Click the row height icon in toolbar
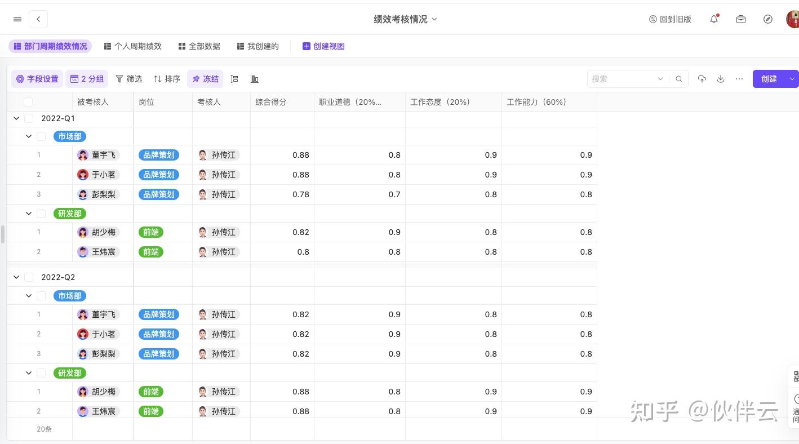The width and height of the screenshot is (799, 444). tap(234, 79)
